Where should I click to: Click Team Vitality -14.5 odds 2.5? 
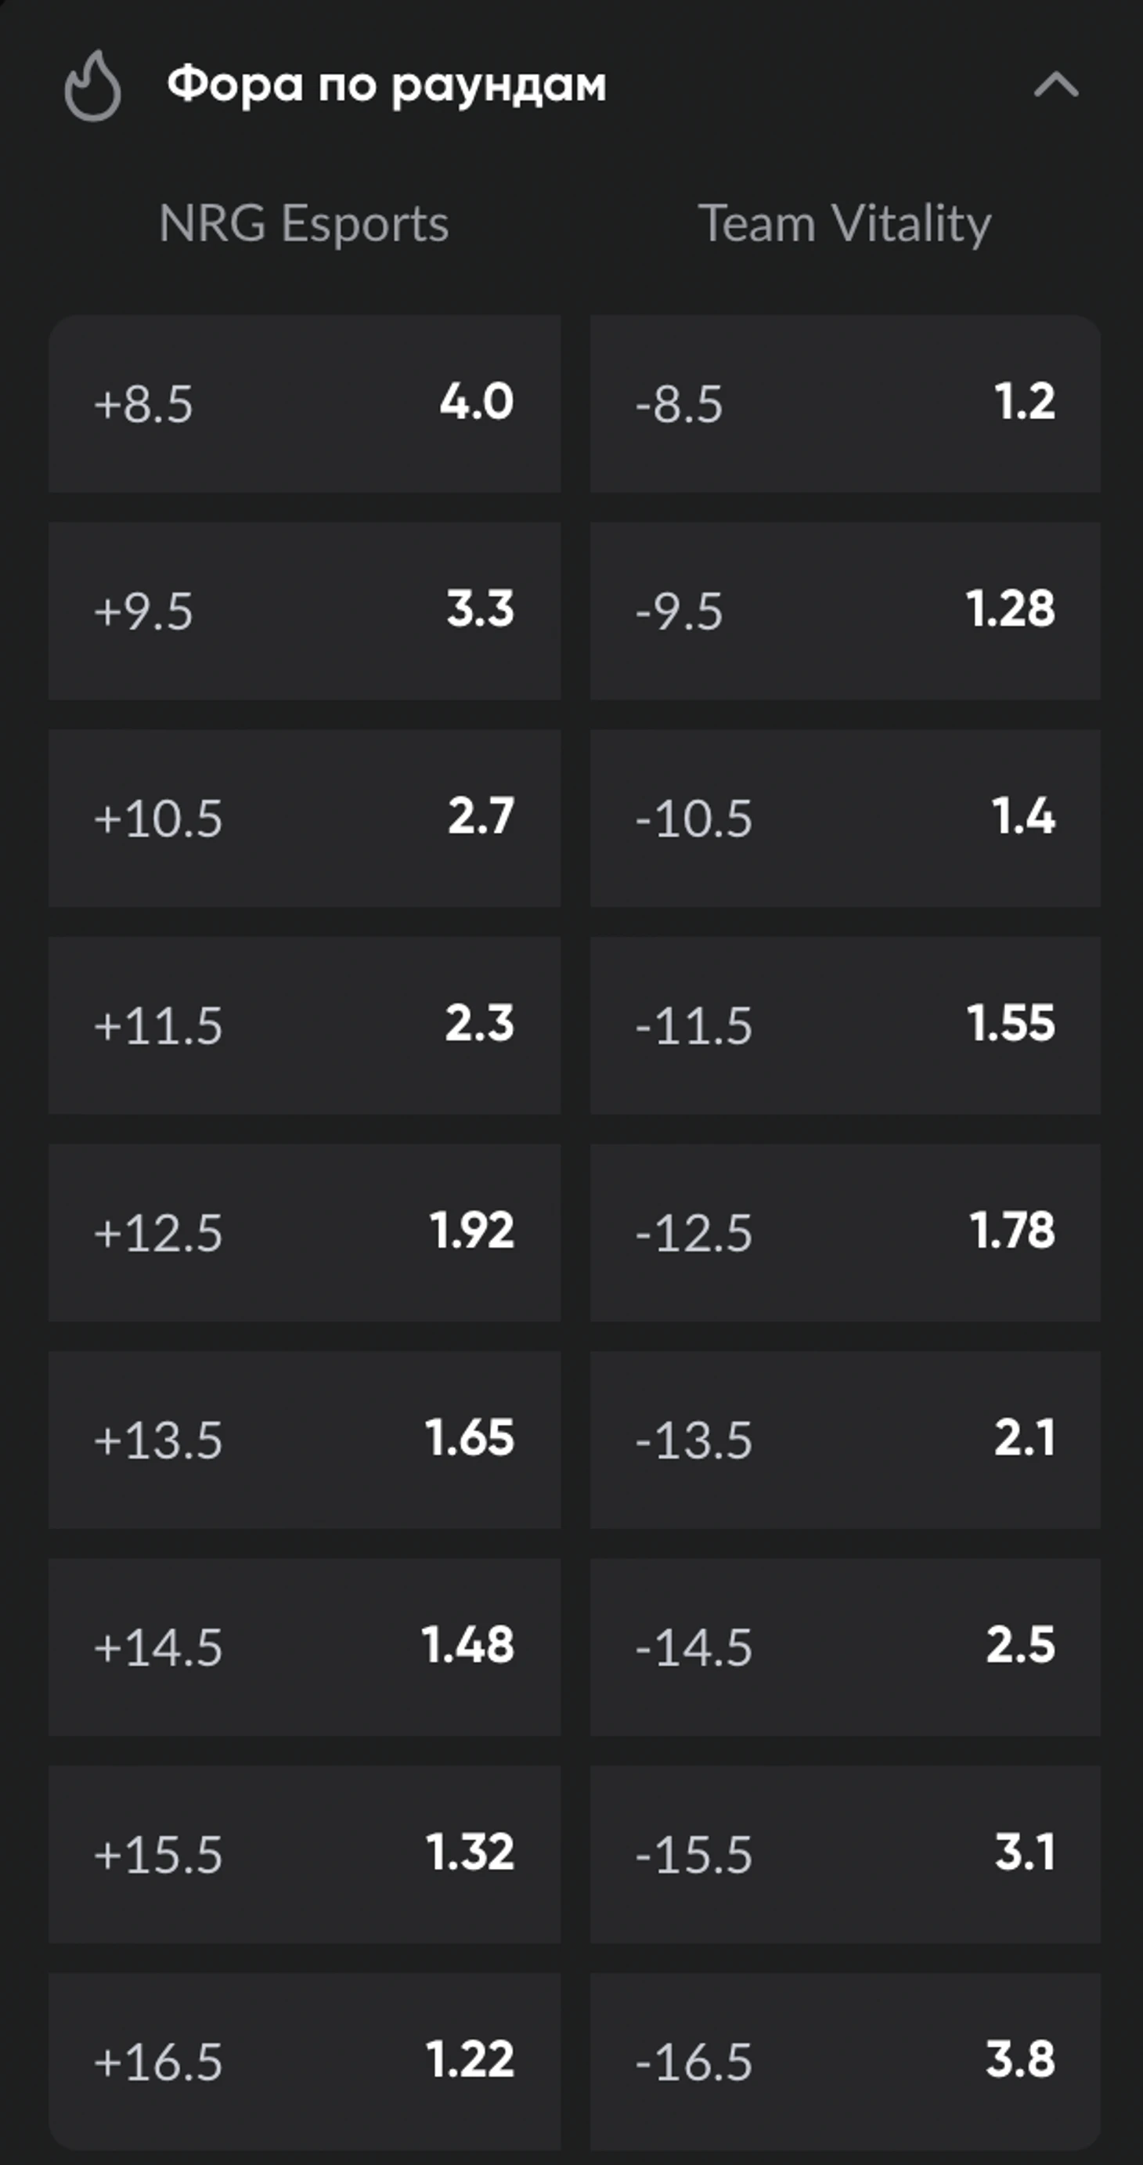(846, 1647)
